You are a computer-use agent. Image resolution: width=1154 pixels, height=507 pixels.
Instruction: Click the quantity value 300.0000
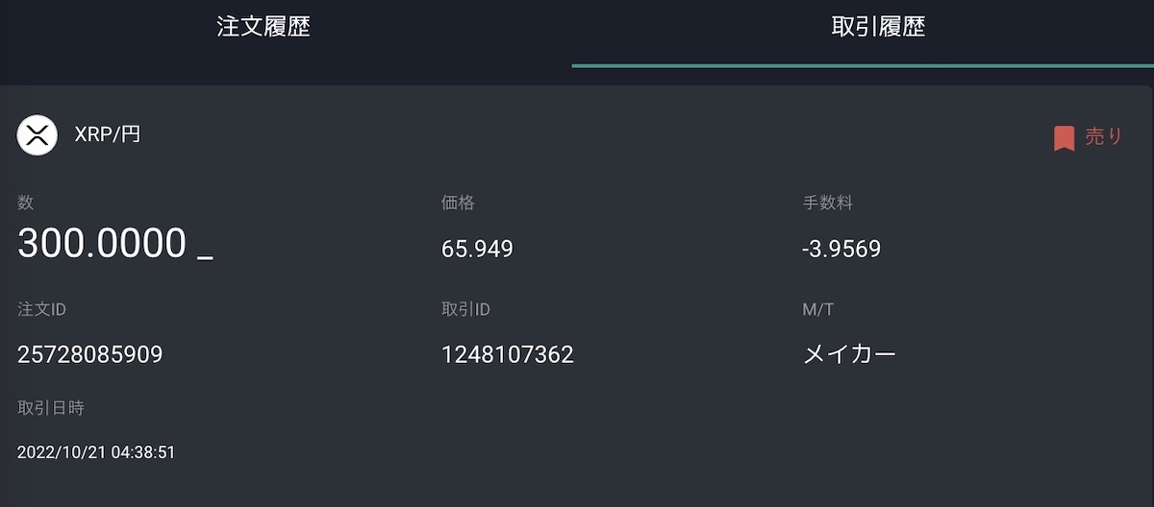coord(102,244)
